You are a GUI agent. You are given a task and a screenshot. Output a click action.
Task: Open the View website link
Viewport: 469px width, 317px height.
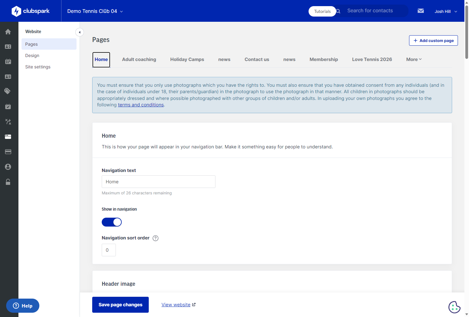click(179, 305)
